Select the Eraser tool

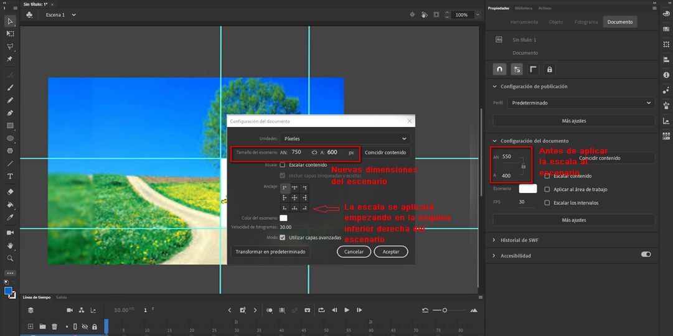(11, 192)
